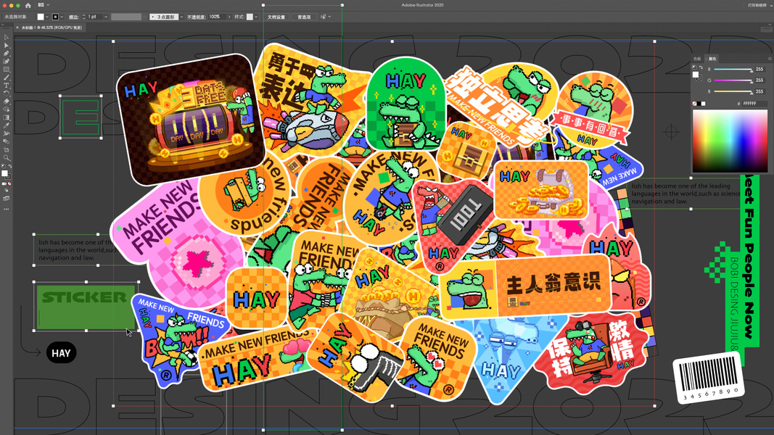The width and height of the screenshot is (774, 435).
Task: Click R value field 255
Action: [x=761, y=70]
